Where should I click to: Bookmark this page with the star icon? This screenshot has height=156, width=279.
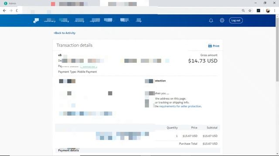(250, 10)
